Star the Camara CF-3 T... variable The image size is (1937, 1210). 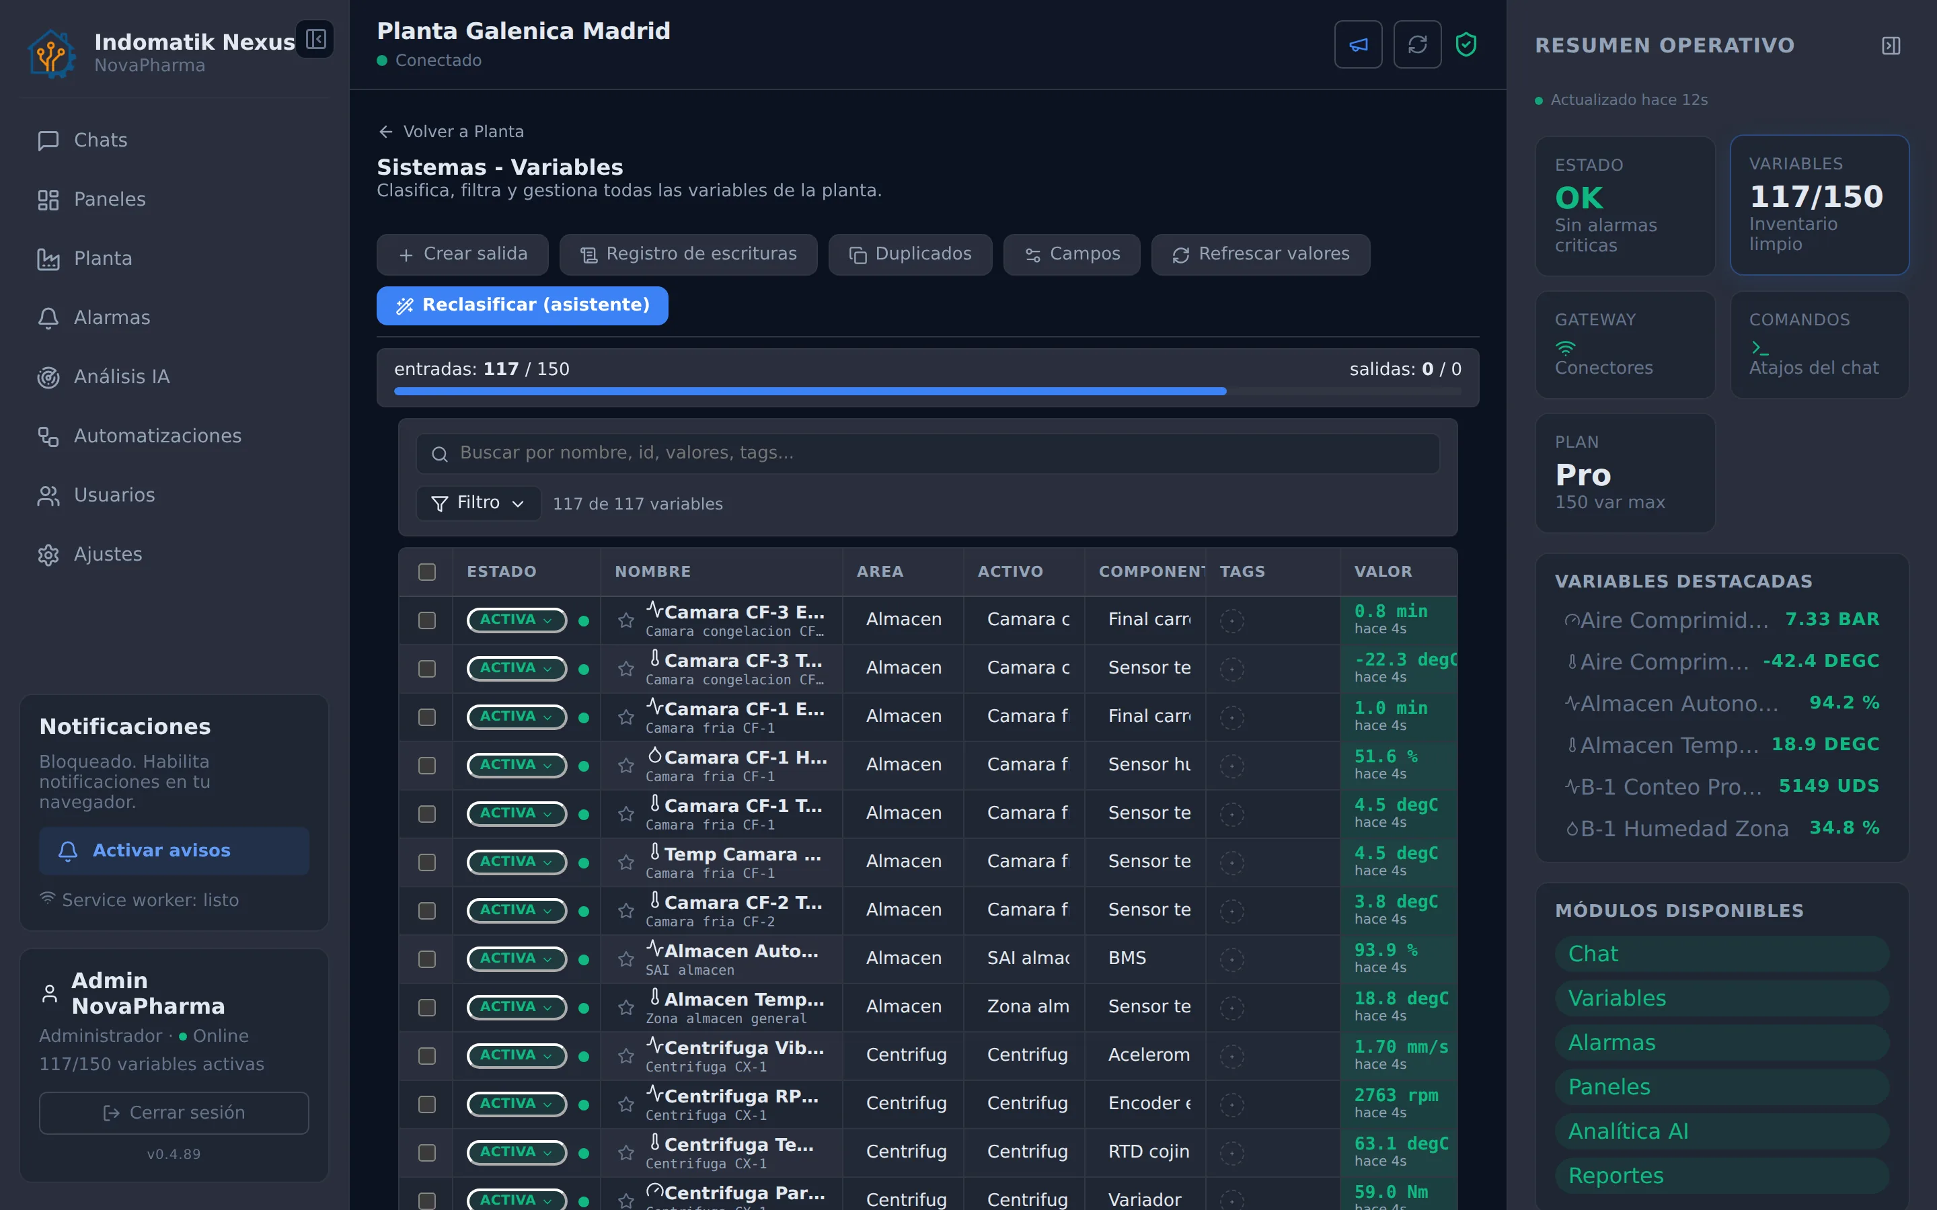pos(626,668)
